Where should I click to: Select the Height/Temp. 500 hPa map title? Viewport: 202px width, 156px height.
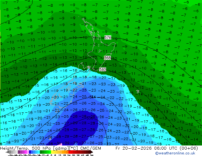(x=26, y=148)
